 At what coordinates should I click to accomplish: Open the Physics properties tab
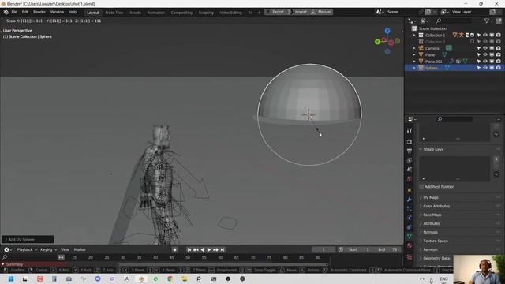coord(410,218)
